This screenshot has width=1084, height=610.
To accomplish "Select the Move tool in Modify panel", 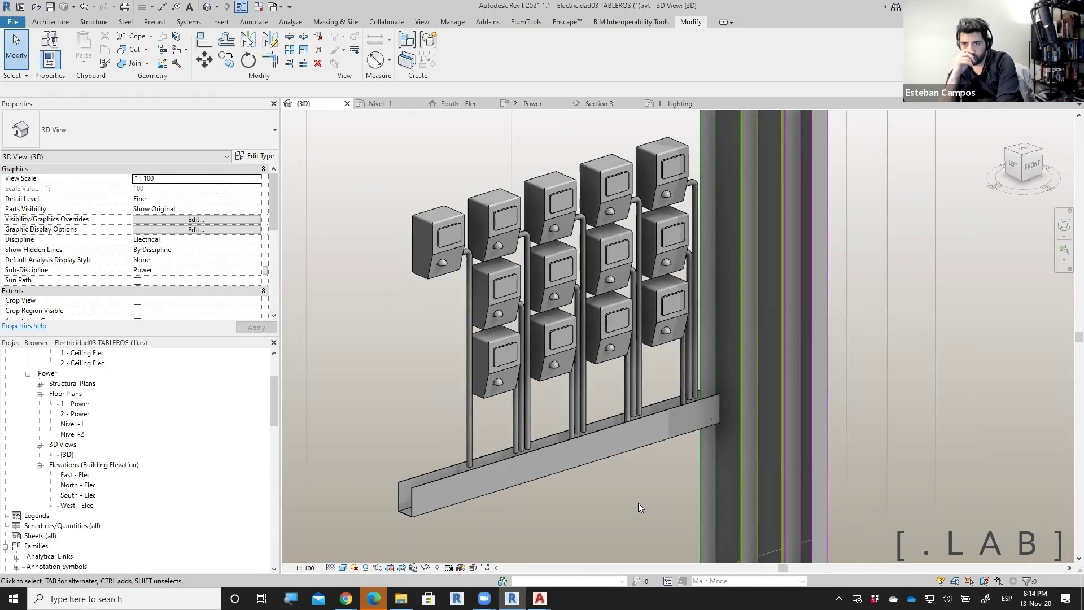I will tap(204, 60).
